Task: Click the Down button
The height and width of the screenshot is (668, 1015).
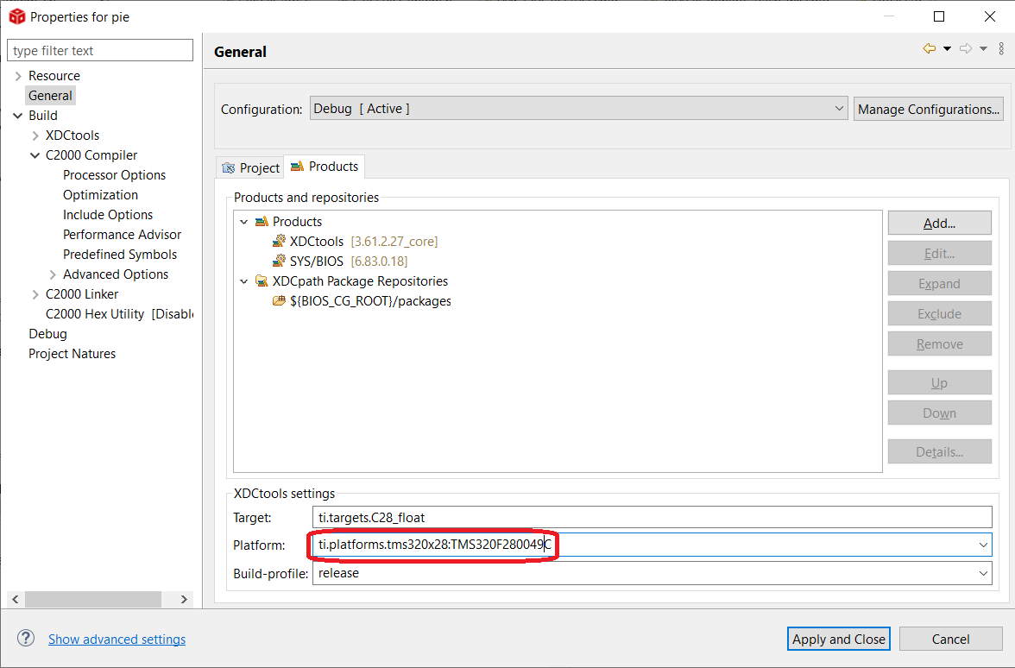Action: [939, 413]
